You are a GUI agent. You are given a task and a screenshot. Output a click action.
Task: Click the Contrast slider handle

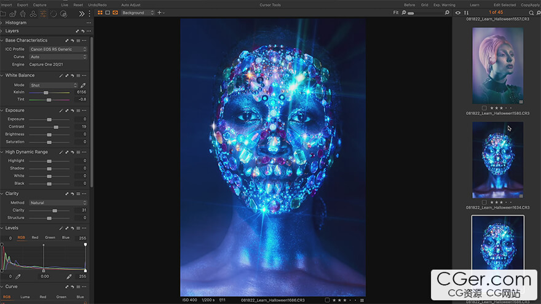coord(56,127)
